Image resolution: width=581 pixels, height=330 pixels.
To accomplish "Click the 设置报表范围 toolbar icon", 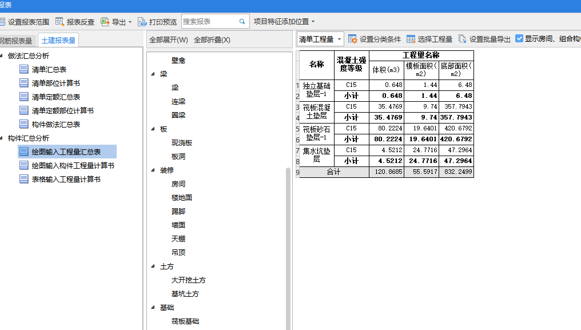I will tap(2, 22).
